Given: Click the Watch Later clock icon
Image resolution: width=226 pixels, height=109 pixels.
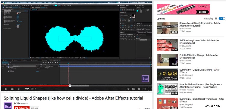Looking at the screenshot, I should pos(128,89).
